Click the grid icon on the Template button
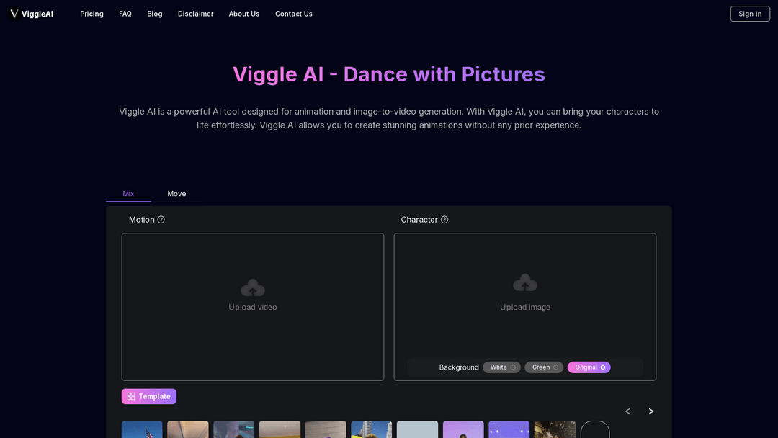The width and height of the screenshot is (778, 438). point(130,396)
